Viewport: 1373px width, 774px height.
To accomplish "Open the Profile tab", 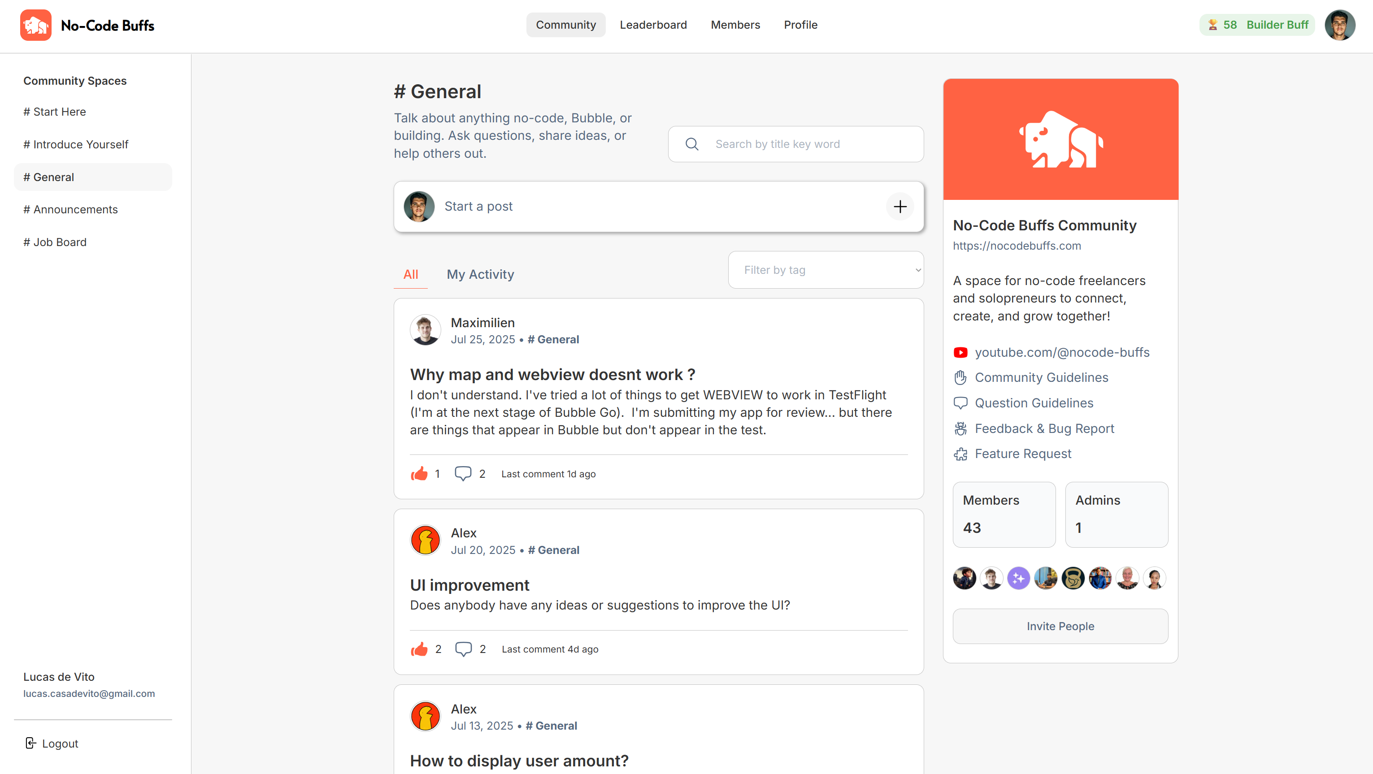I will pyautogui.click(x=800, y=25).
